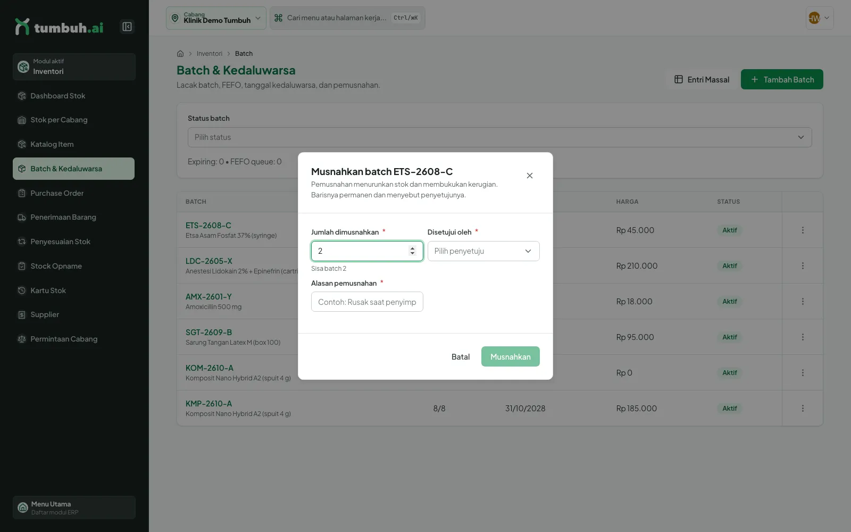Viewport: 851px width, 532px height.
Task: Select Batch & Kedaluwarsa in sidebar
Action: [73, 169]
